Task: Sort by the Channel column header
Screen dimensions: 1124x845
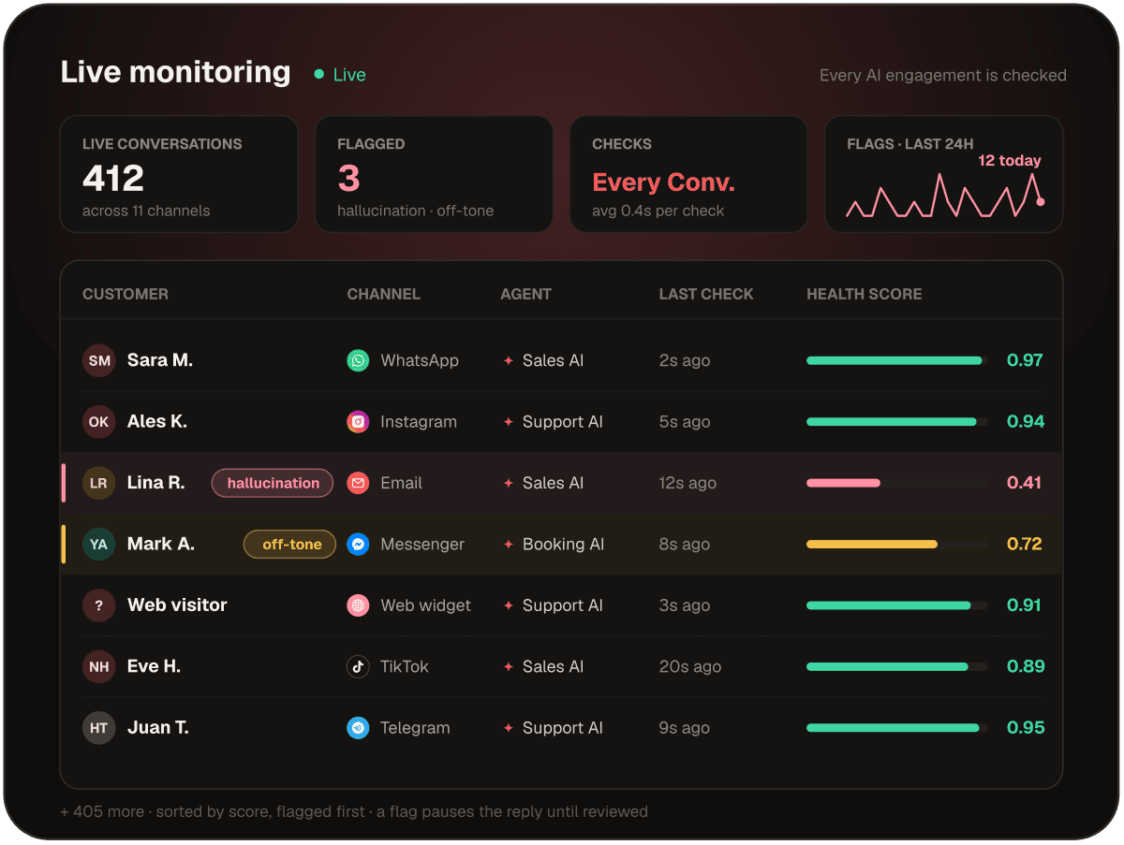Action: pyautogui.click(x=384, y=294)
